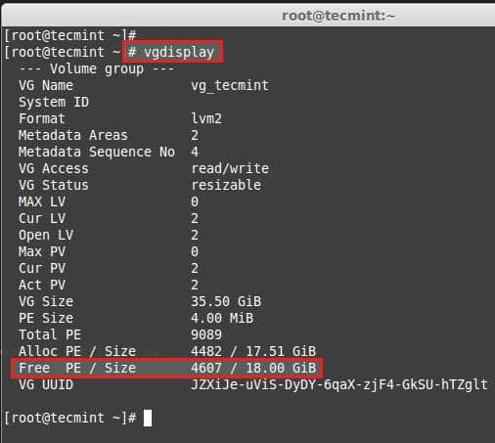Select the PE Size 4.00 MiB value
The width and height of the screenshot is (495, 443).
click(222, 318)
